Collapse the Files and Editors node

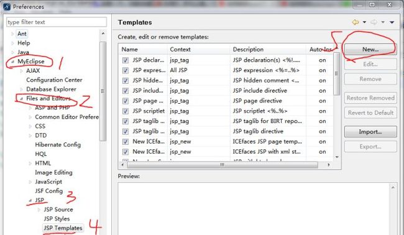click(x=21, y=98)
